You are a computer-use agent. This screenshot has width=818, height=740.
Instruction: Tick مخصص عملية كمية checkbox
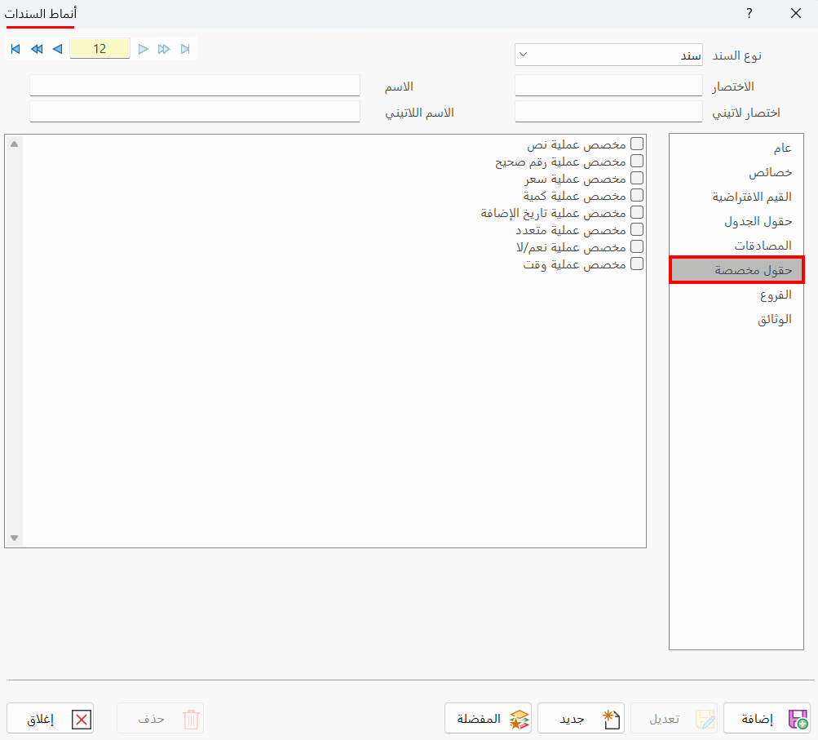[636, 195]
